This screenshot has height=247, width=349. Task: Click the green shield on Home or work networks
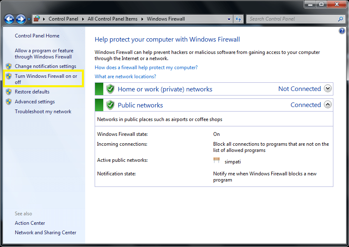[x=110, y=89]
